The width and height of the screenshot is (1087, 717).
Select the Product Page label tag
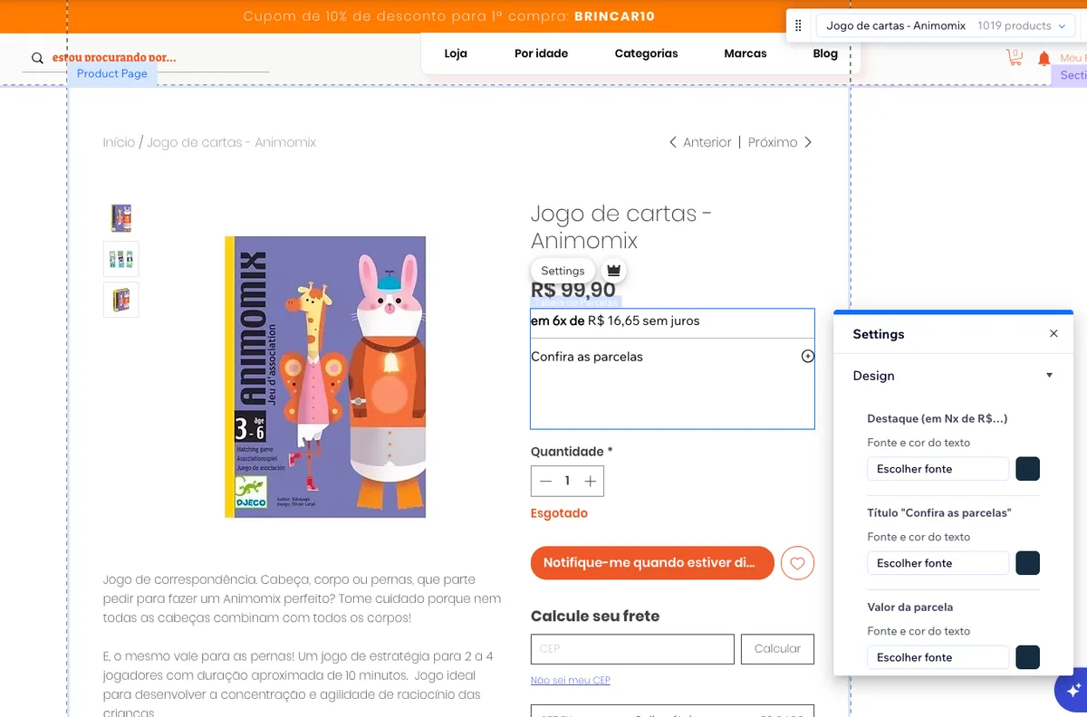point(112,74)
